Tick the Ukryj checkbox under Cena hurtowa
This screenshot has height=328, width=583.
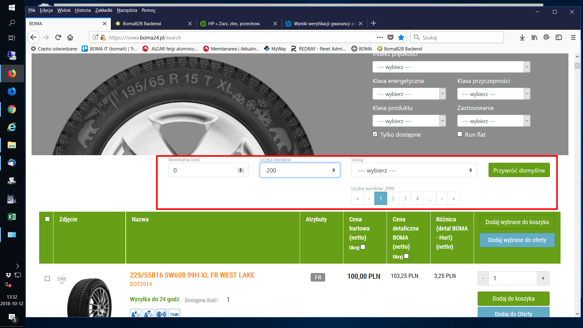[x=363, y=247]
